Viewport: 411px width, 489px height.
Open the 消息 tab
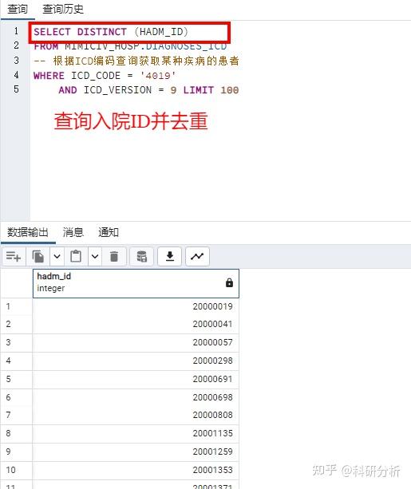[x=73, y=232]
